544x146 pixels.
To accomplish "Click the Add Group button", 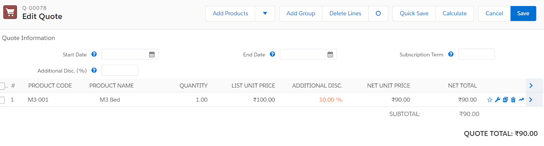I will [301, 14].
